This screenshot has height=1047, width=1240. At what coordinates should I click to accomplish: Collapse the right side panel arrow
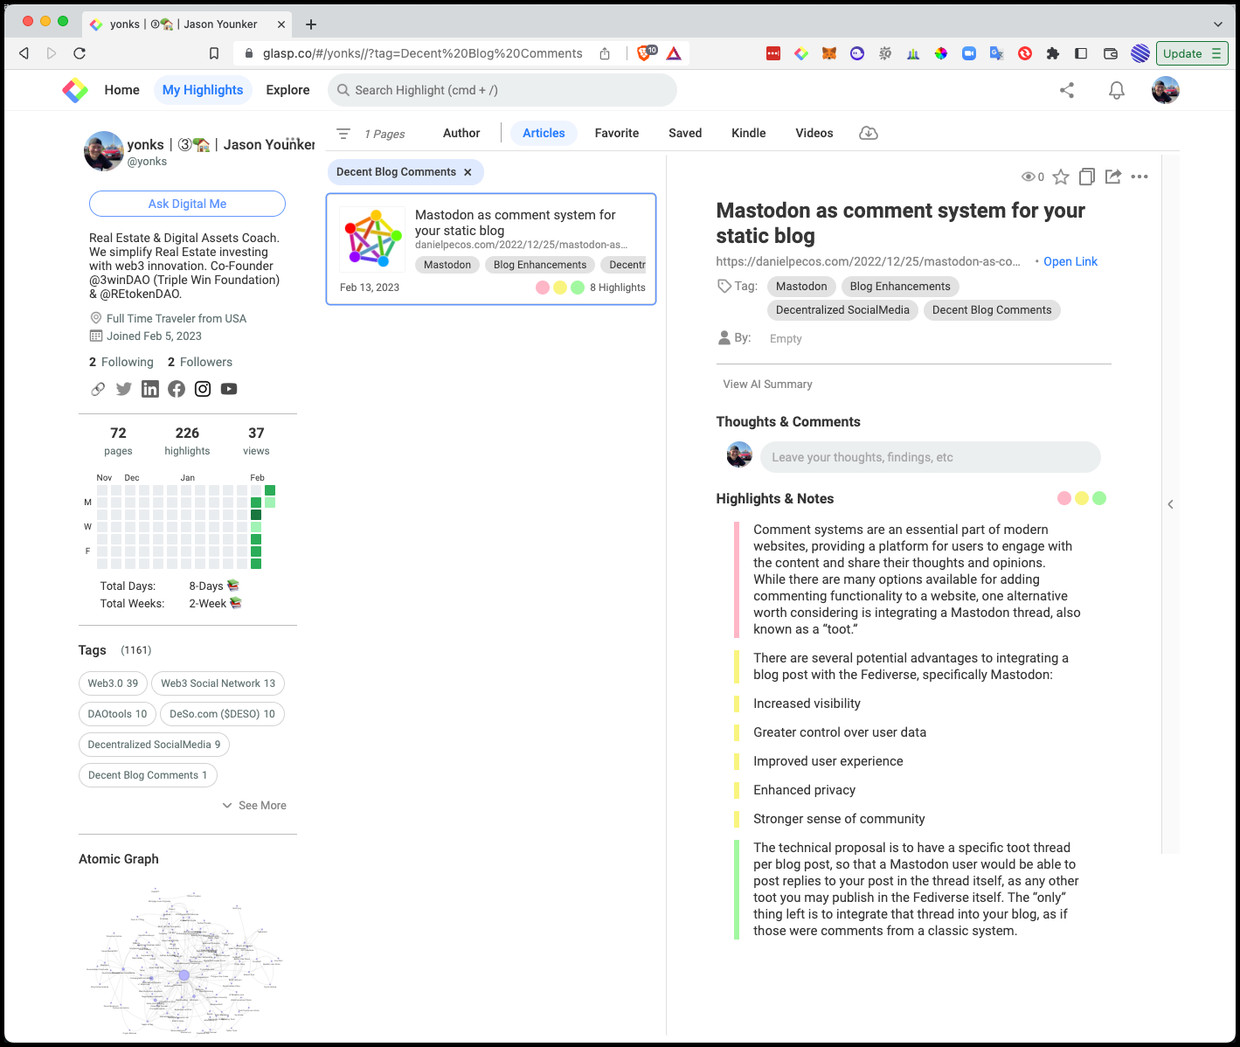1170,504
